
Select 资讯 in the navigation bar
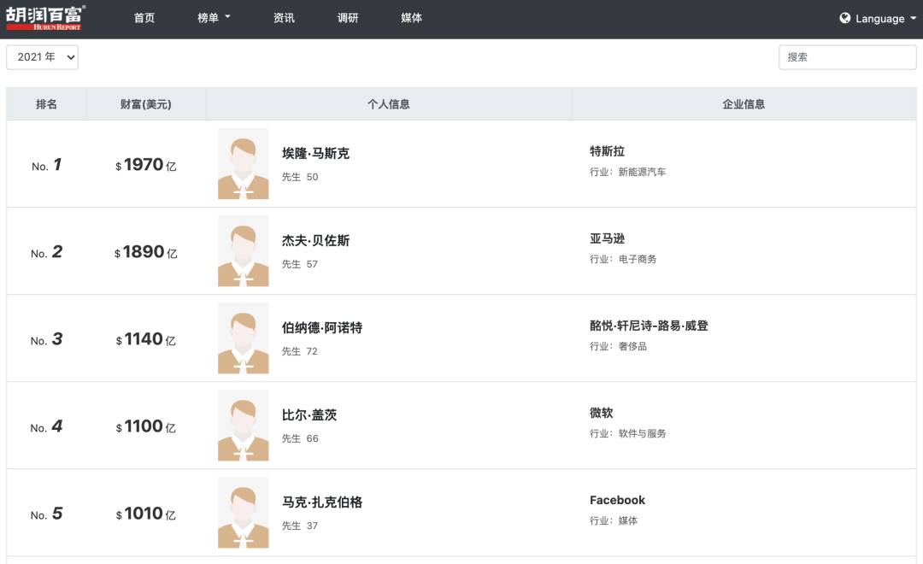pos(282,18)
